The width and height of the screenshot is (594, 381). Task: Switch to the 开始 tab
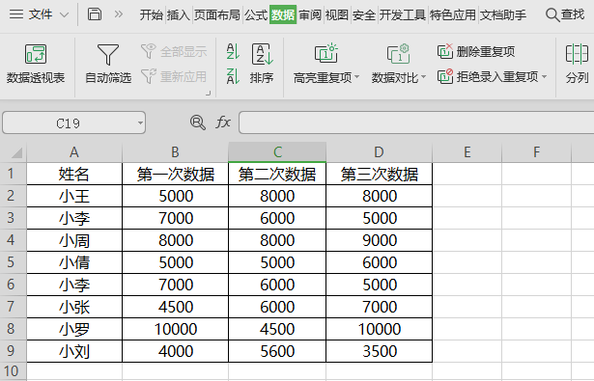tap(151, 14)
